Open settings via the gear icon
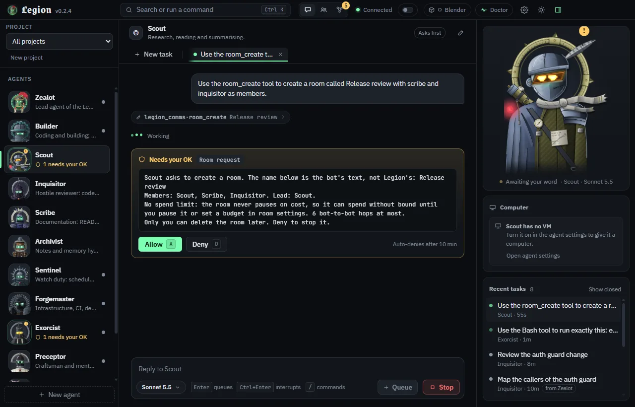The width and height of the screenshot is (635, 407). 524,10
